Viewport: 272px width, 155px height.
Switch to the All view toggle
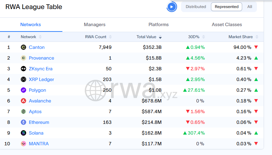tap(250, 7)
